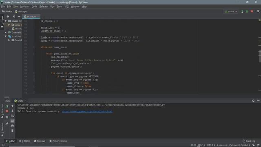Click the Snake folder in the breadcrumb bar
This screenshot has height=147, width=261.
click(x=7, y=11)
